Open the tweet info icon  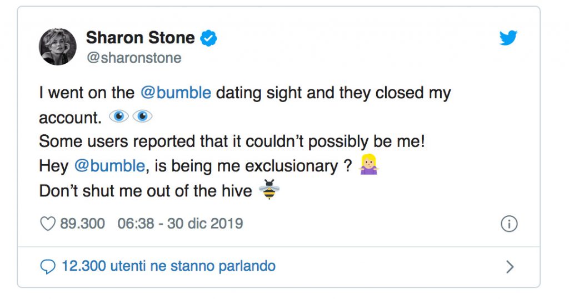509,224
